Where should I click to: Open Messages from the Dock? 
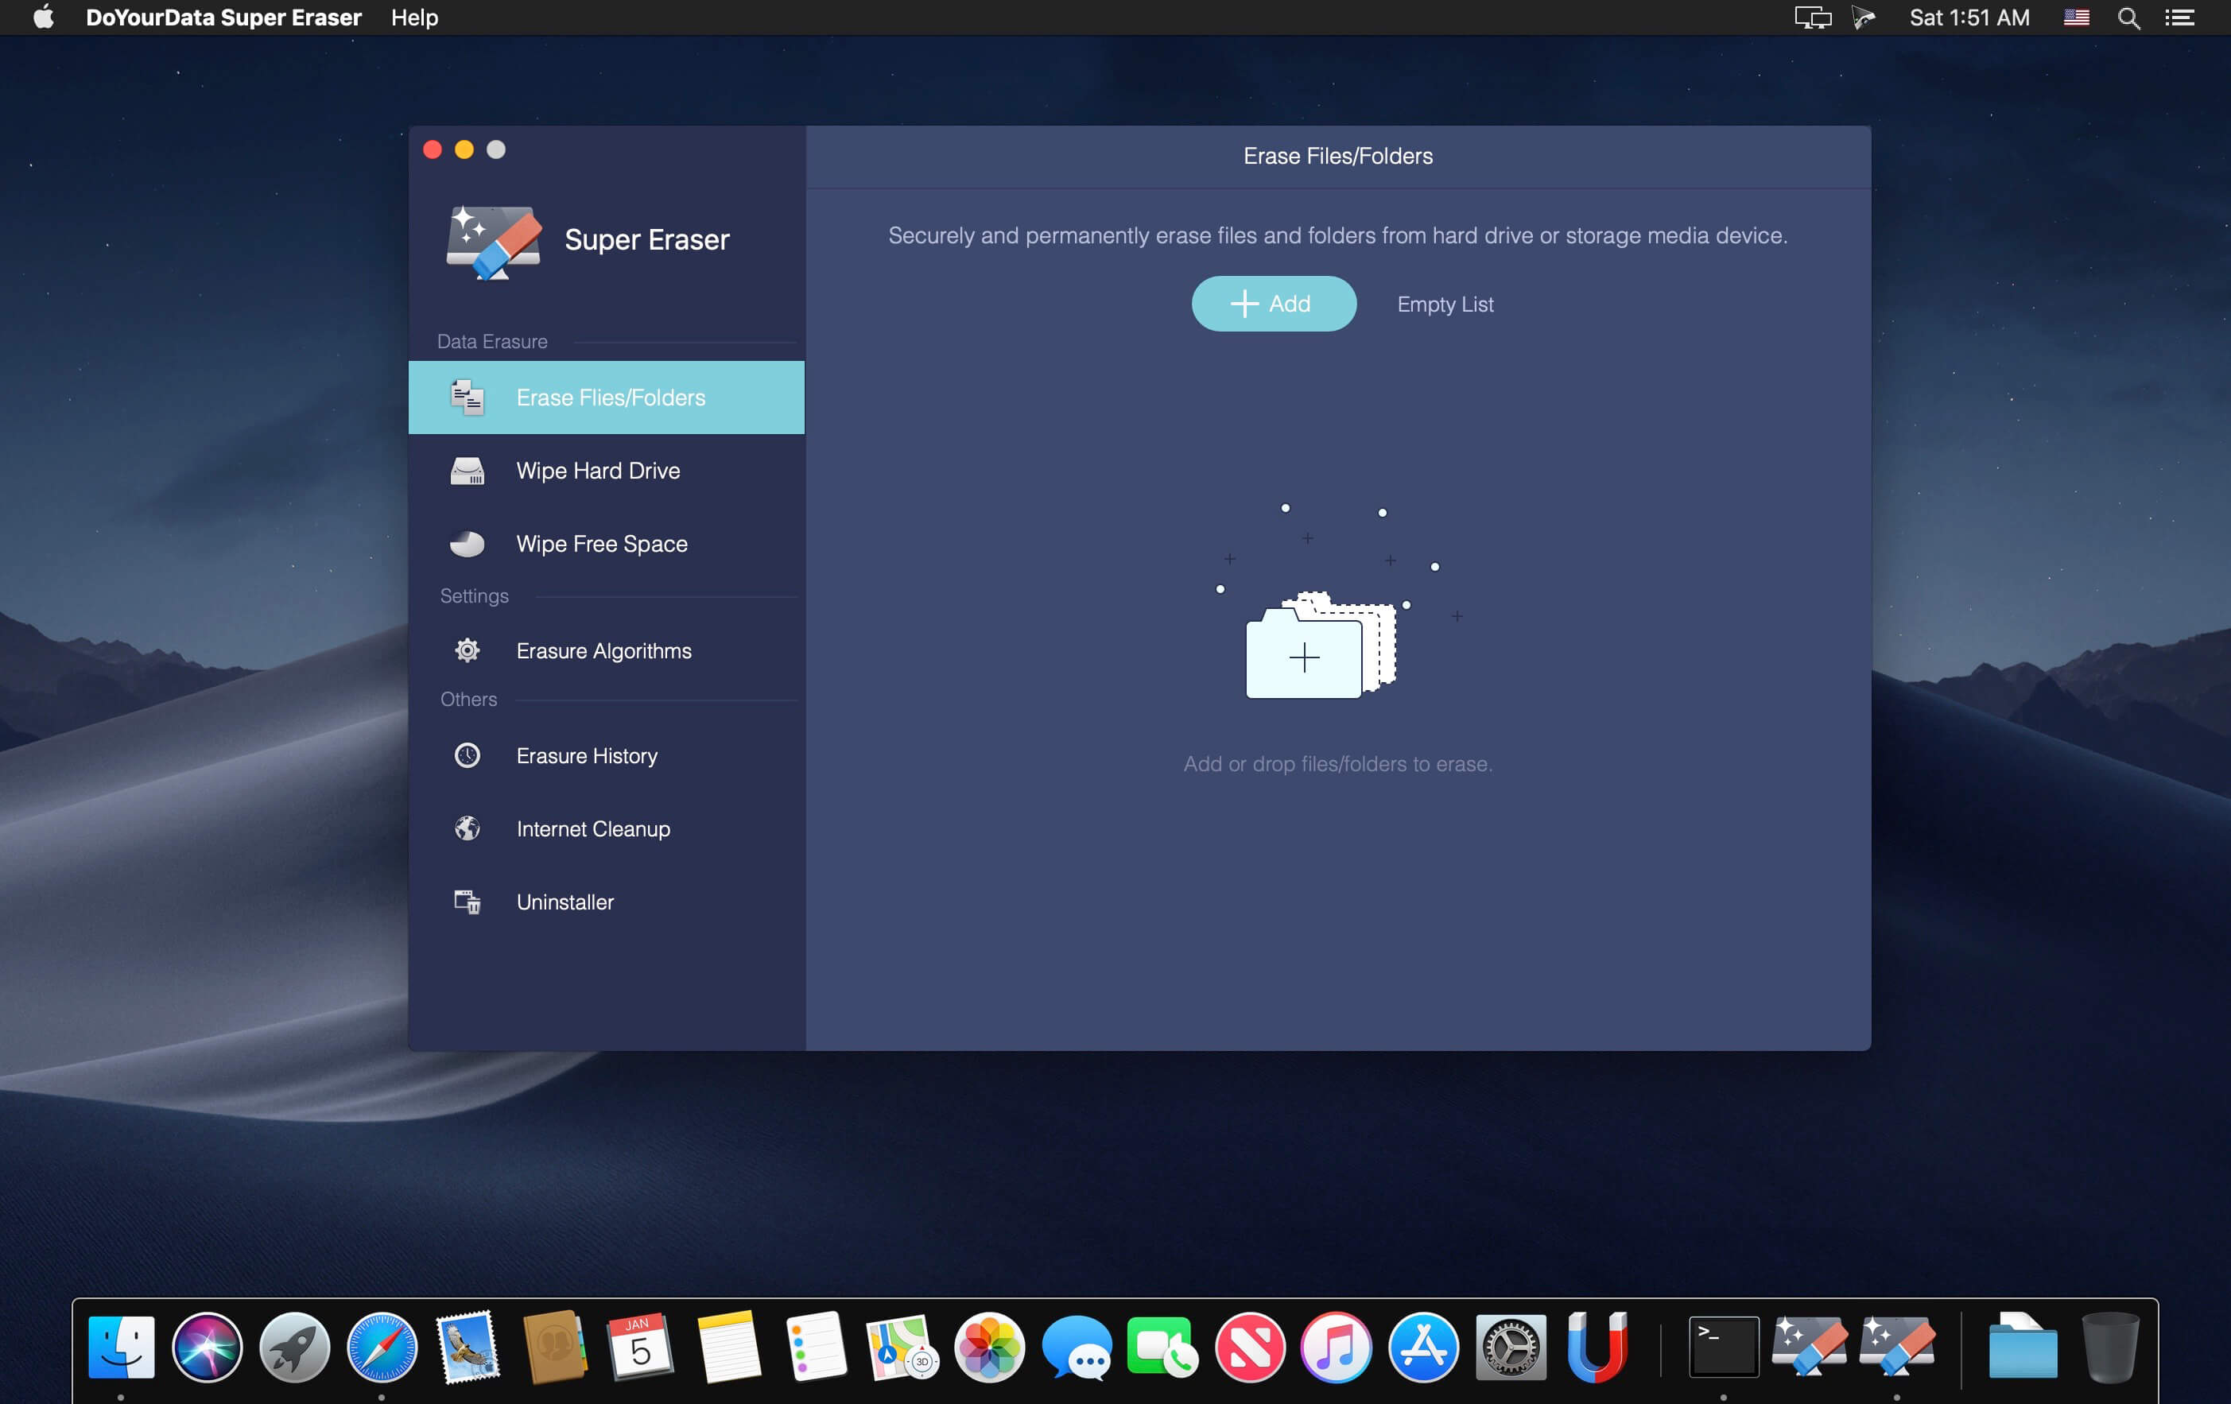(1077, 1347)
